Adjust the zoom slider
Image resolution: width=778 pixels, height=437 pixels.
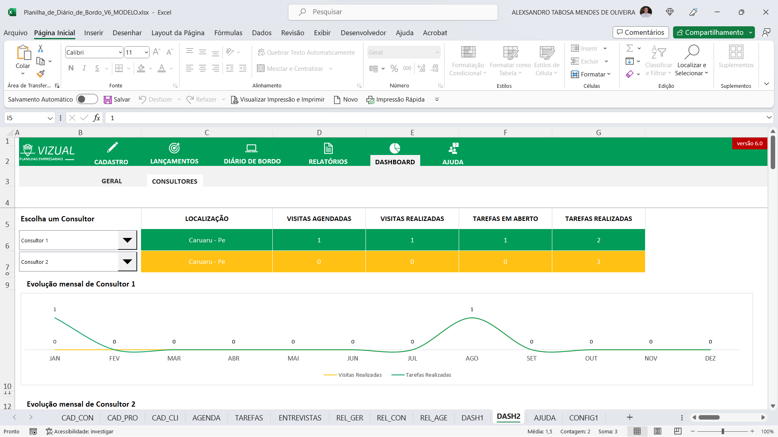[x=722, y=431]
